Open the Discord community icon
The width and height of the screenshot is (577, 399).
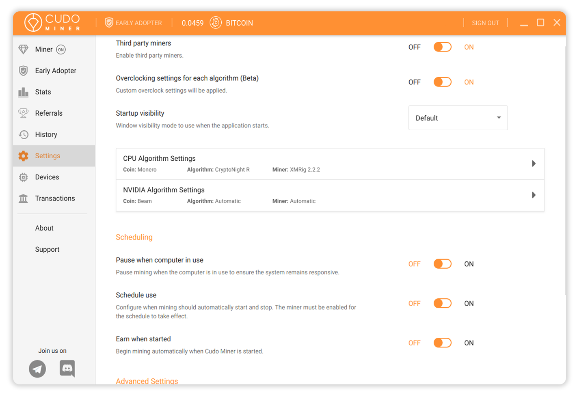pyautogui.click(x=67, y=369)
